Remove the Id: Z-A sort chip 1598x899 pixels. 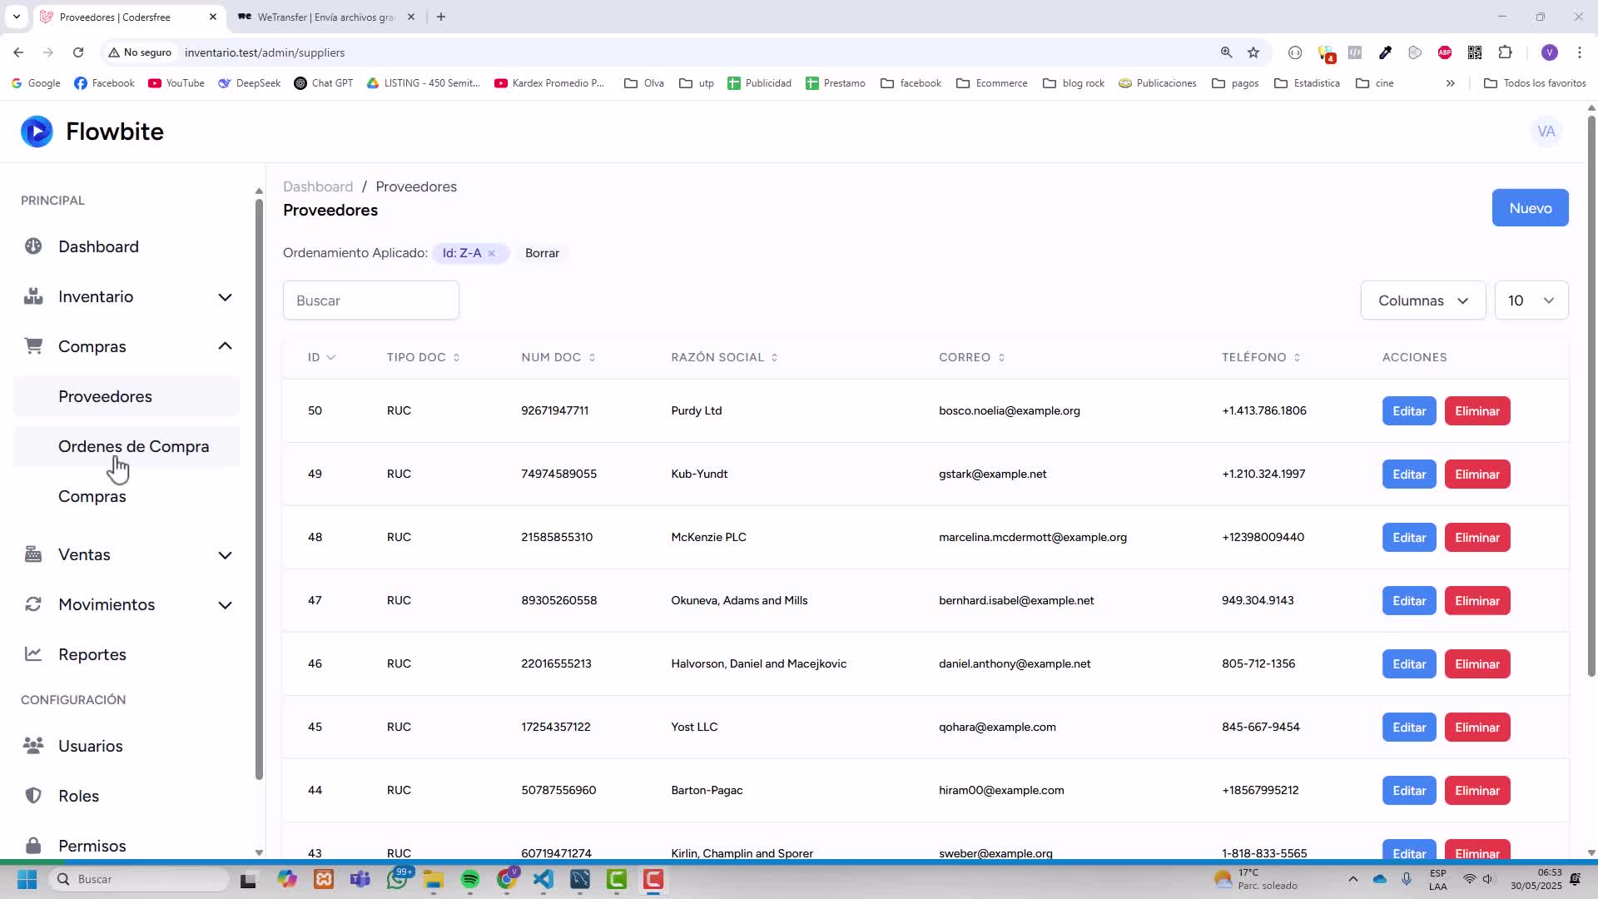coord(492,253)
